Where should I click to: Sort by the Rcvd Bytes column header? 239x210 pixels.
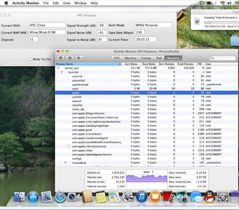click(x=149, y=64)
